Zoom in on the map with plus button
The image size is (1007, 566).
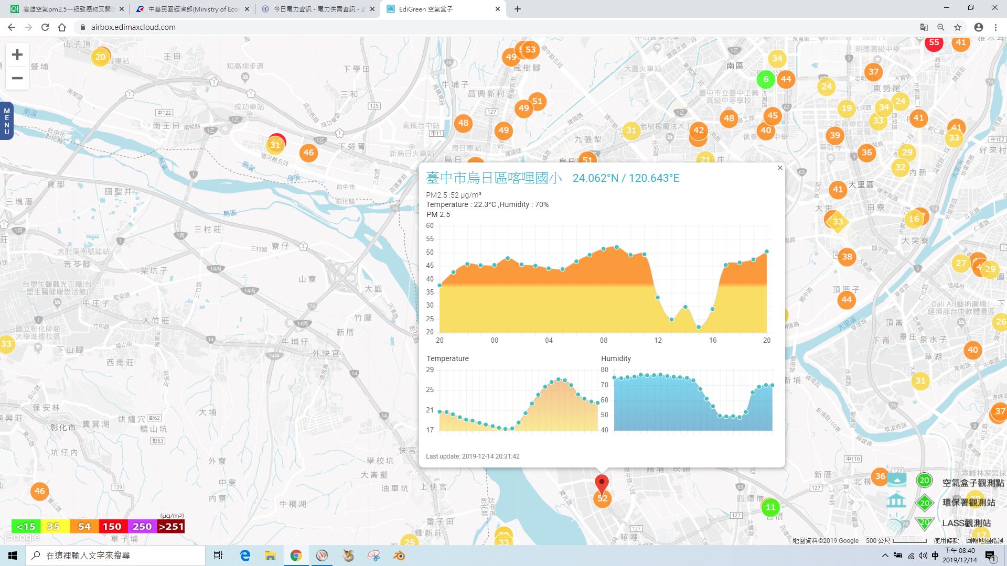pos(17,55)
